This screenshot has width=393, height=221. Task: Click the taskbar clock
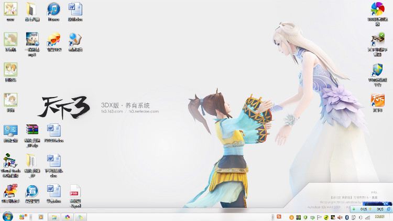click(380, 217)
